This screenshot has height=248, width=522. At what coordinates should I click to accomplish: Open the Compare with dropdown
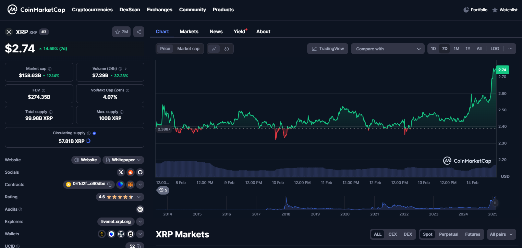pos(387,48)
